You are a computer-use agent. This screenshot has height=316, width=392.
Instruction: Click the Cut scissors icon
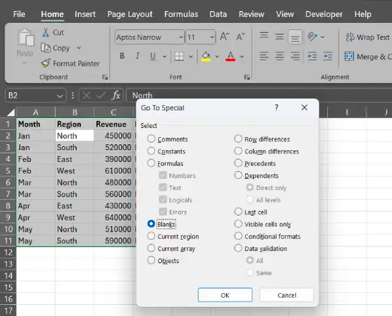(46, 33)
